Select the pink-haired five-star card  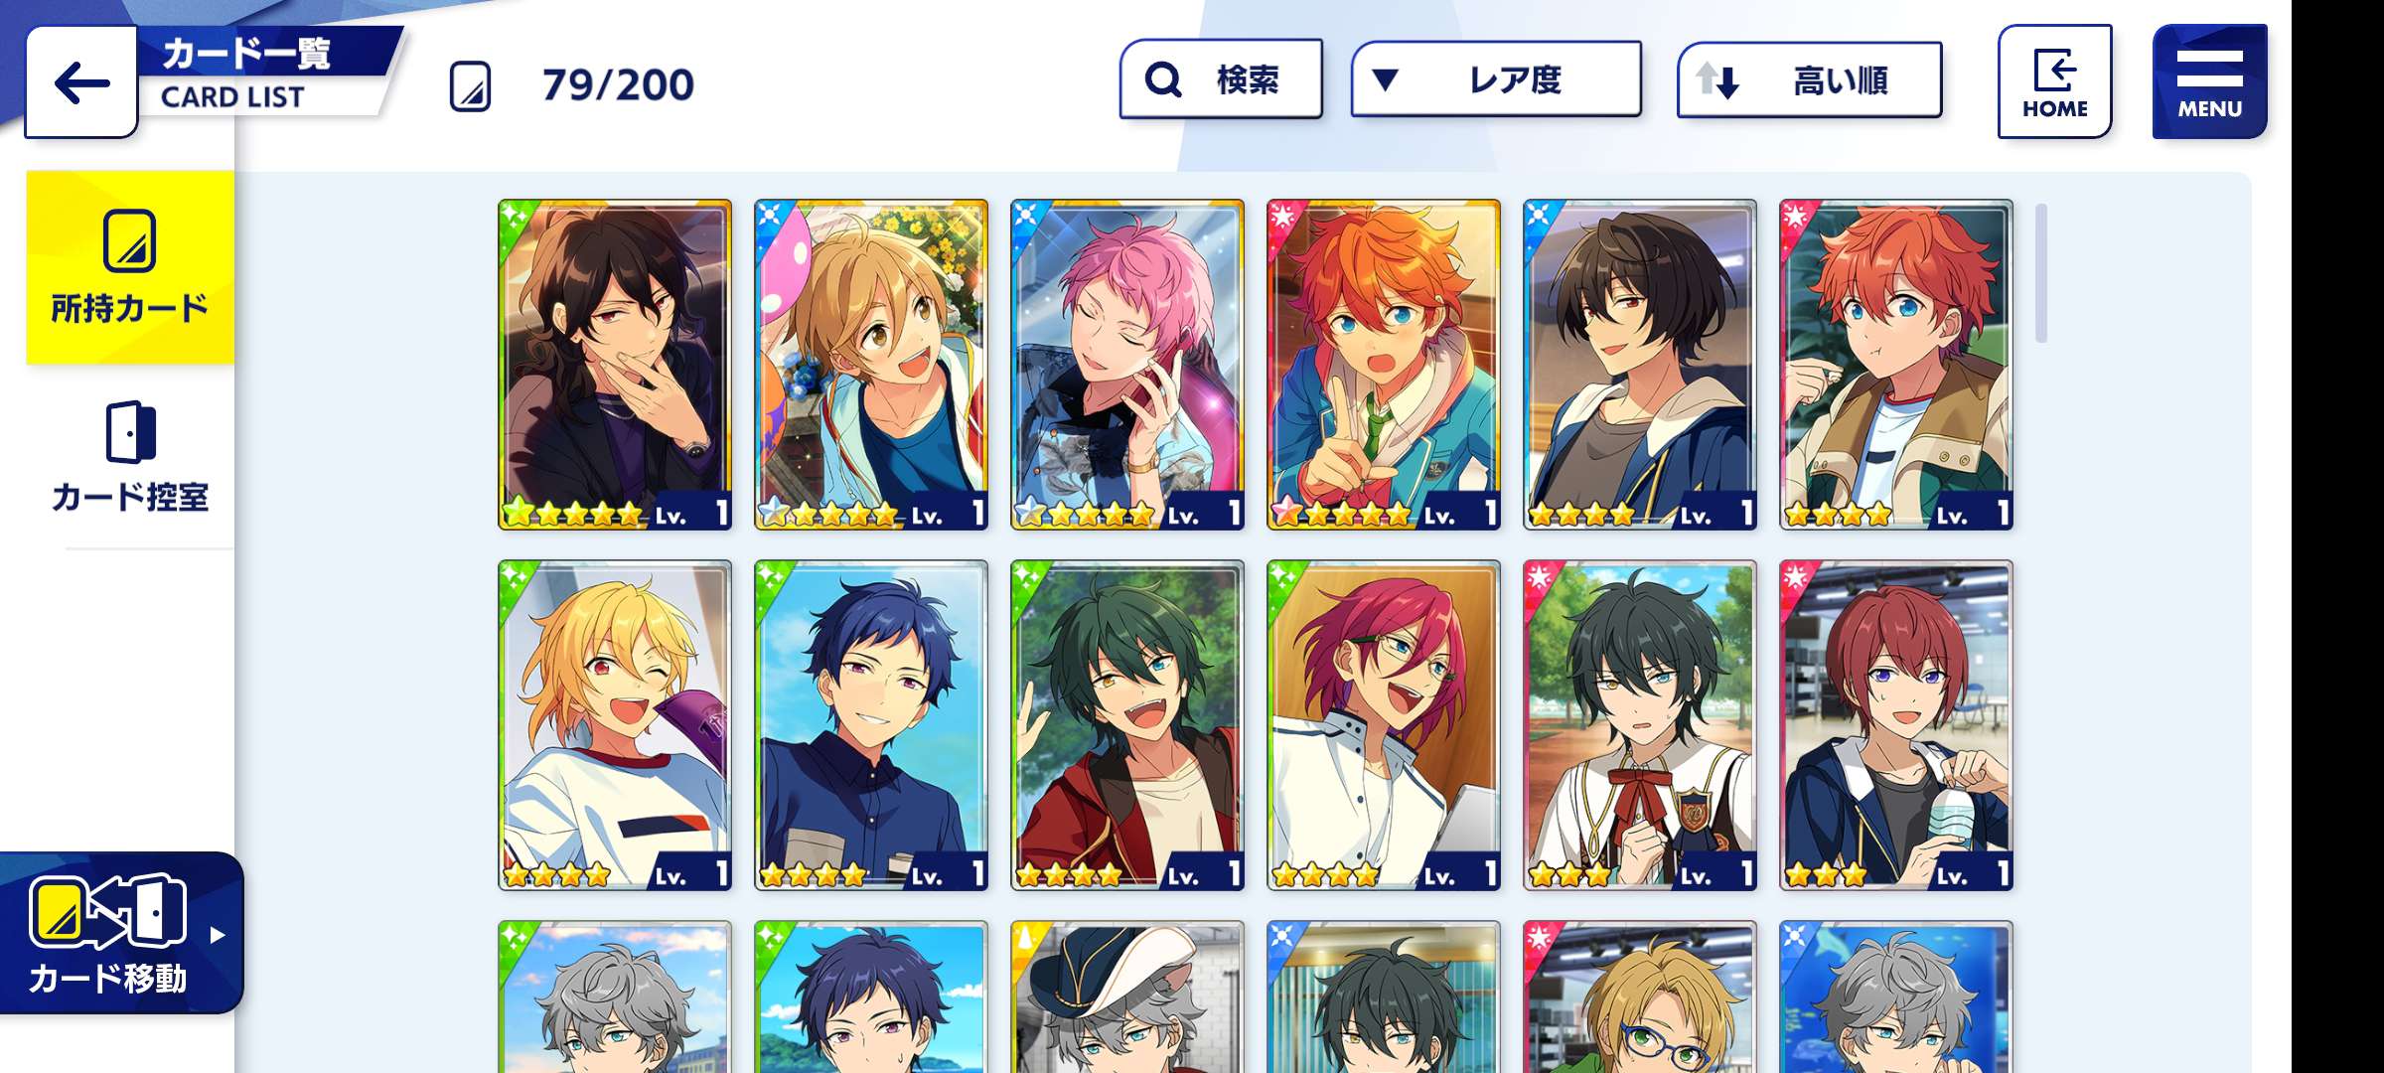tap(1127, 365)
